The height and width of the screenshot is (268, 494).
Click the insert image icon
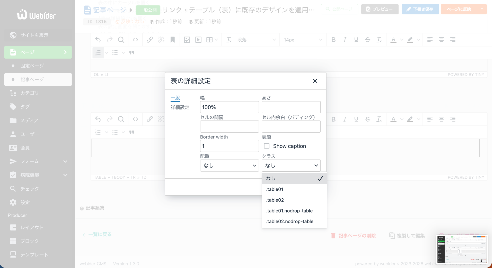coord(187,40)
